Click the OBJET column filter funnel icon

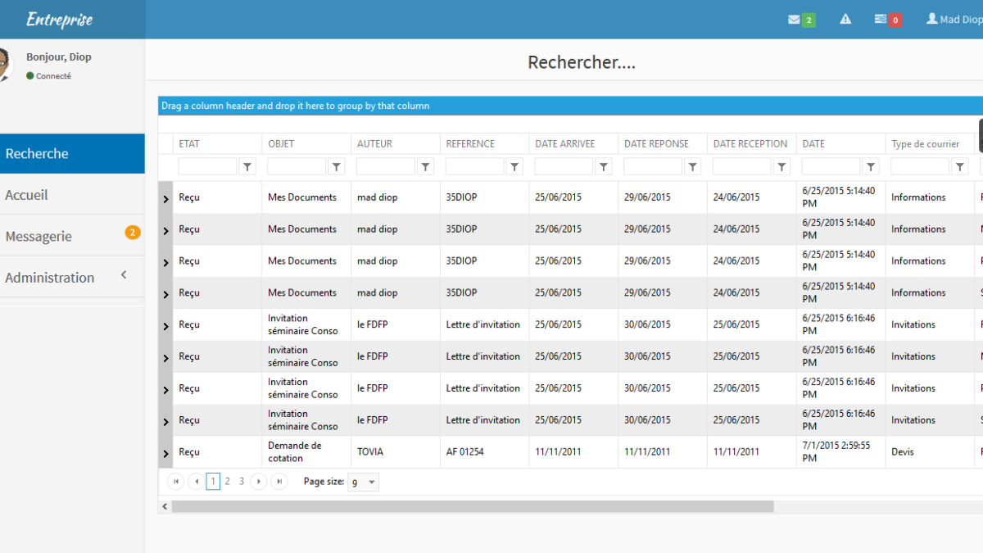(x=337, y=167)
